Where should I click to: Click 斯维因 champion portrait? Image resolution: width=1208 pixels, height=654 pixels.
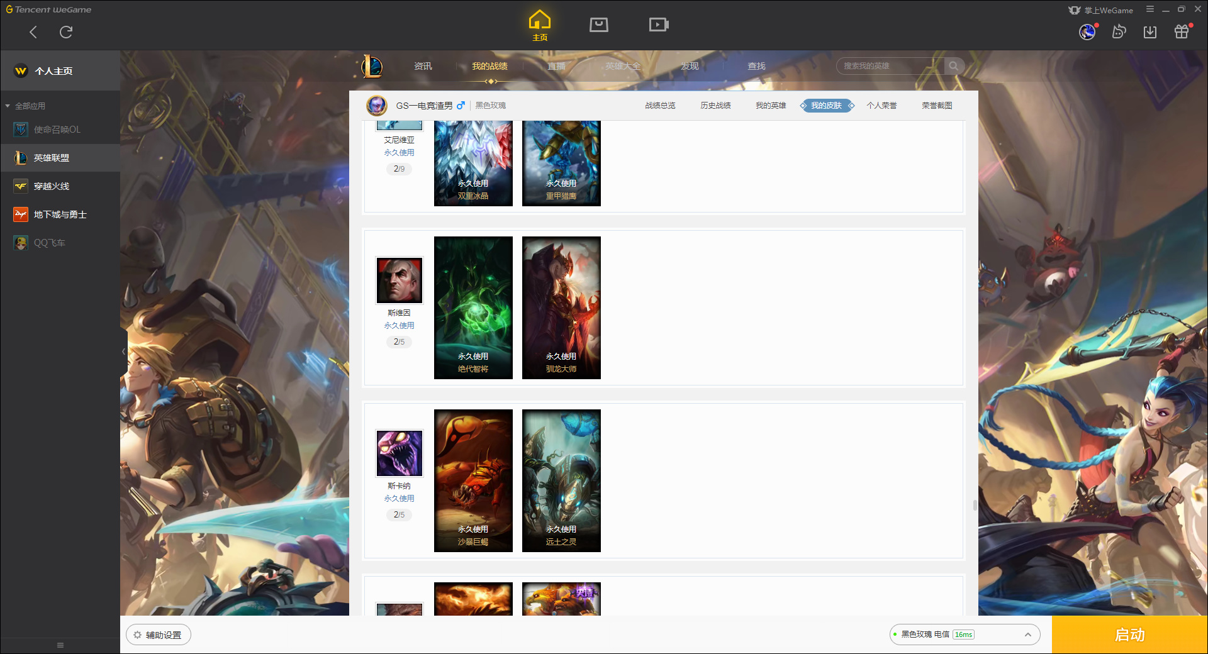click(x=399, y=280)
